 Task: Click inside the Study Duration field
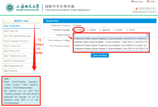click(x=109, y=34)
